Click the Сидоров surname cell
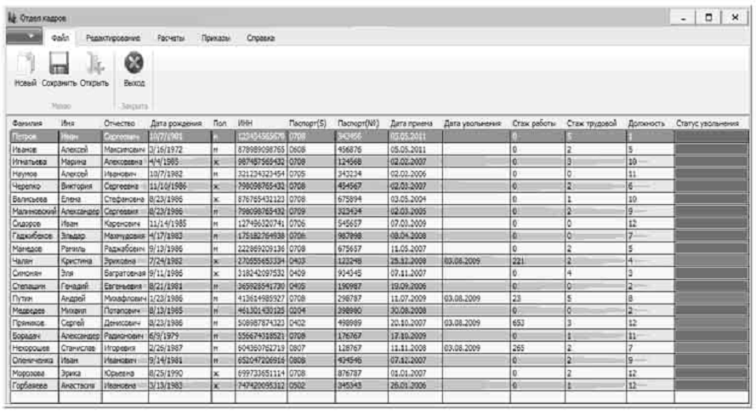Viewport: 756px width, 415px height. (34, 224)
